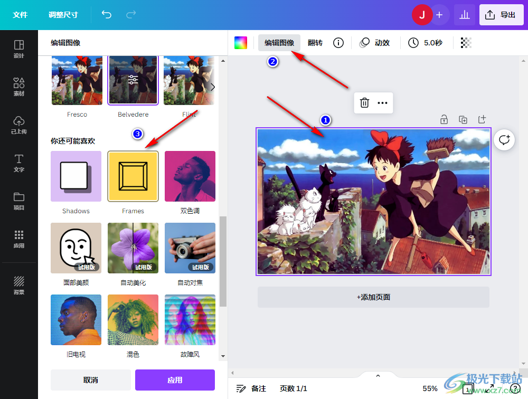Click the +添加页面 button
This screenshot has width=528, height=399.
pyautogui.click(x=373, y=297)
